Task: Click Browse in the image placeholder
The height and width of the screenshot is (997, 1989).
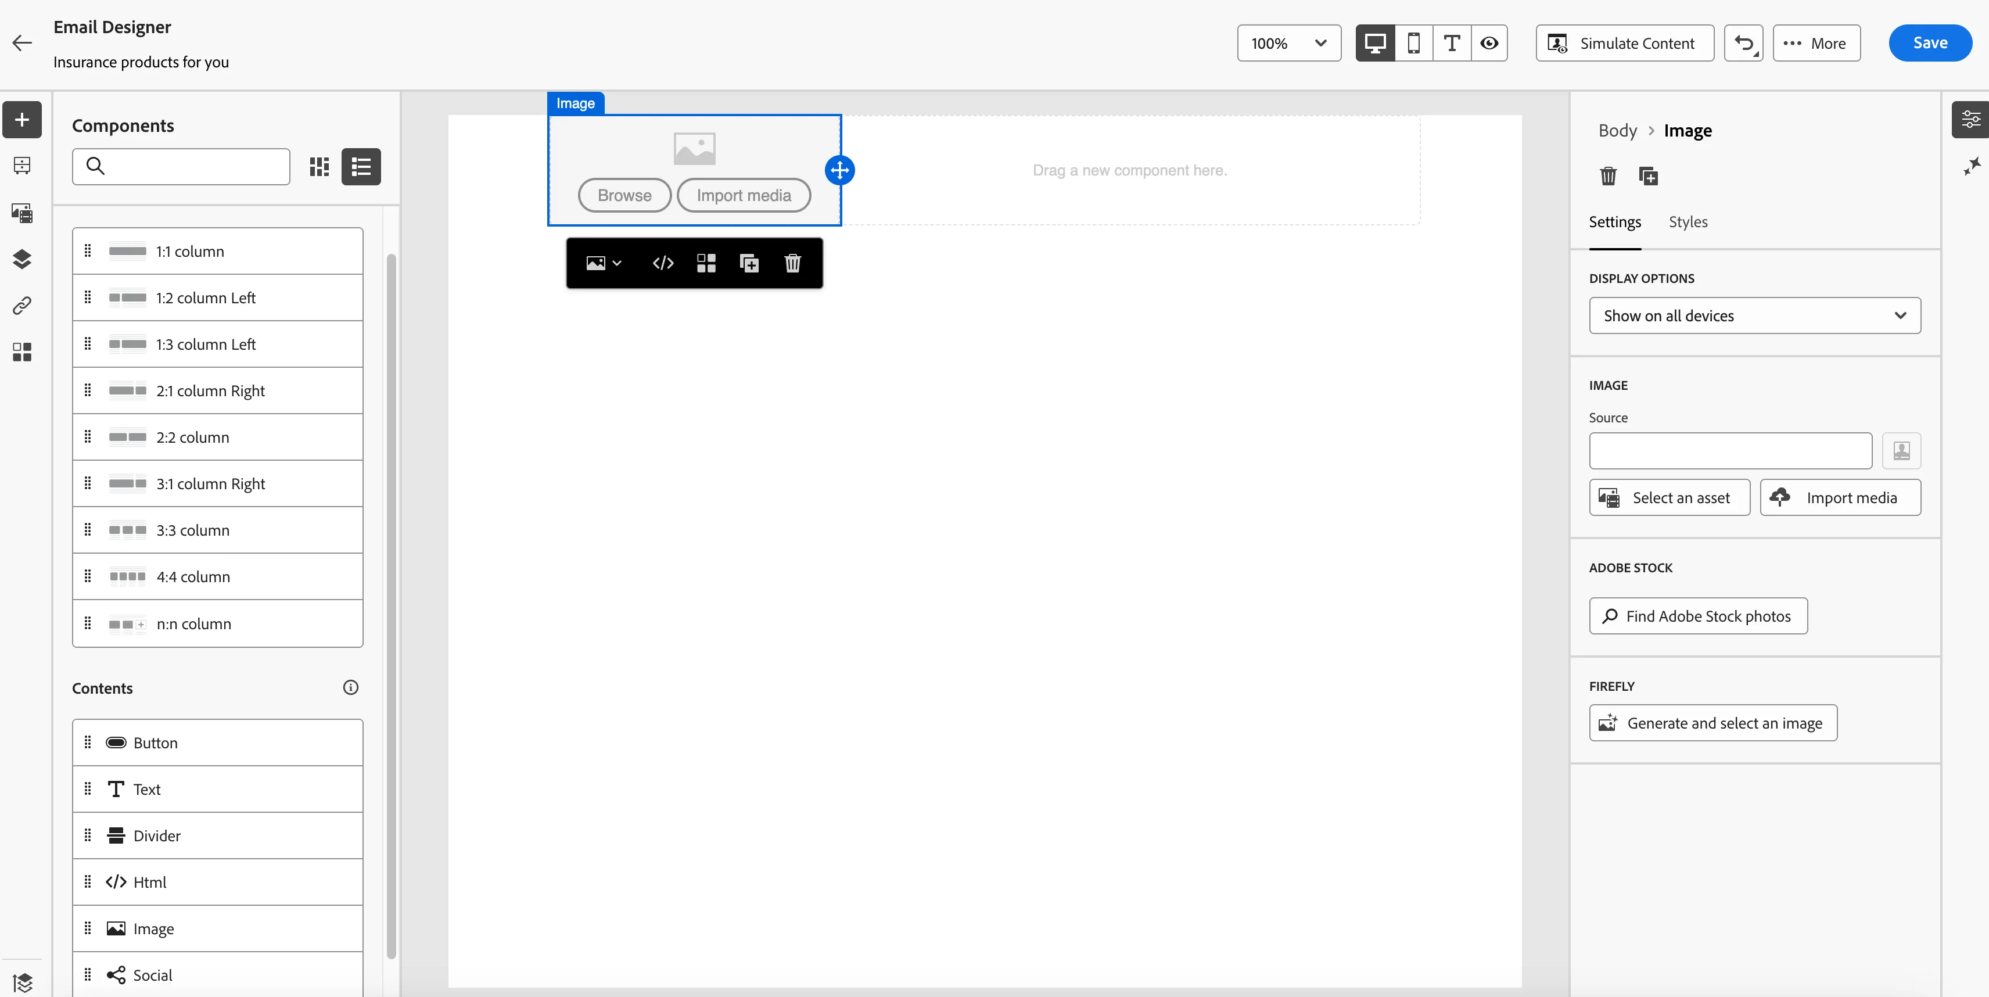Action: tap(624, 195)
